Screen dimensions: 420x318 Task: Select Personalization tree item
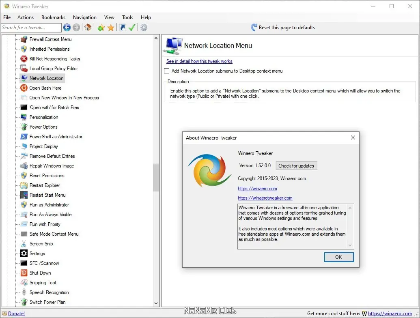44,117
